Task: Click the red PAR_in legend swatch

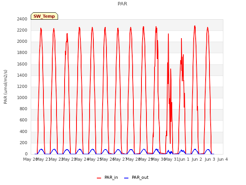Action: point(99,178)
